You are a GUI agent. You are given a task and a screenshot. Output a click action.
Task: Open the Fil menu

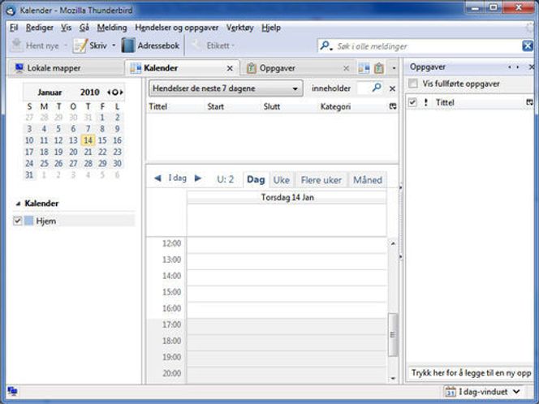[14, 28]
